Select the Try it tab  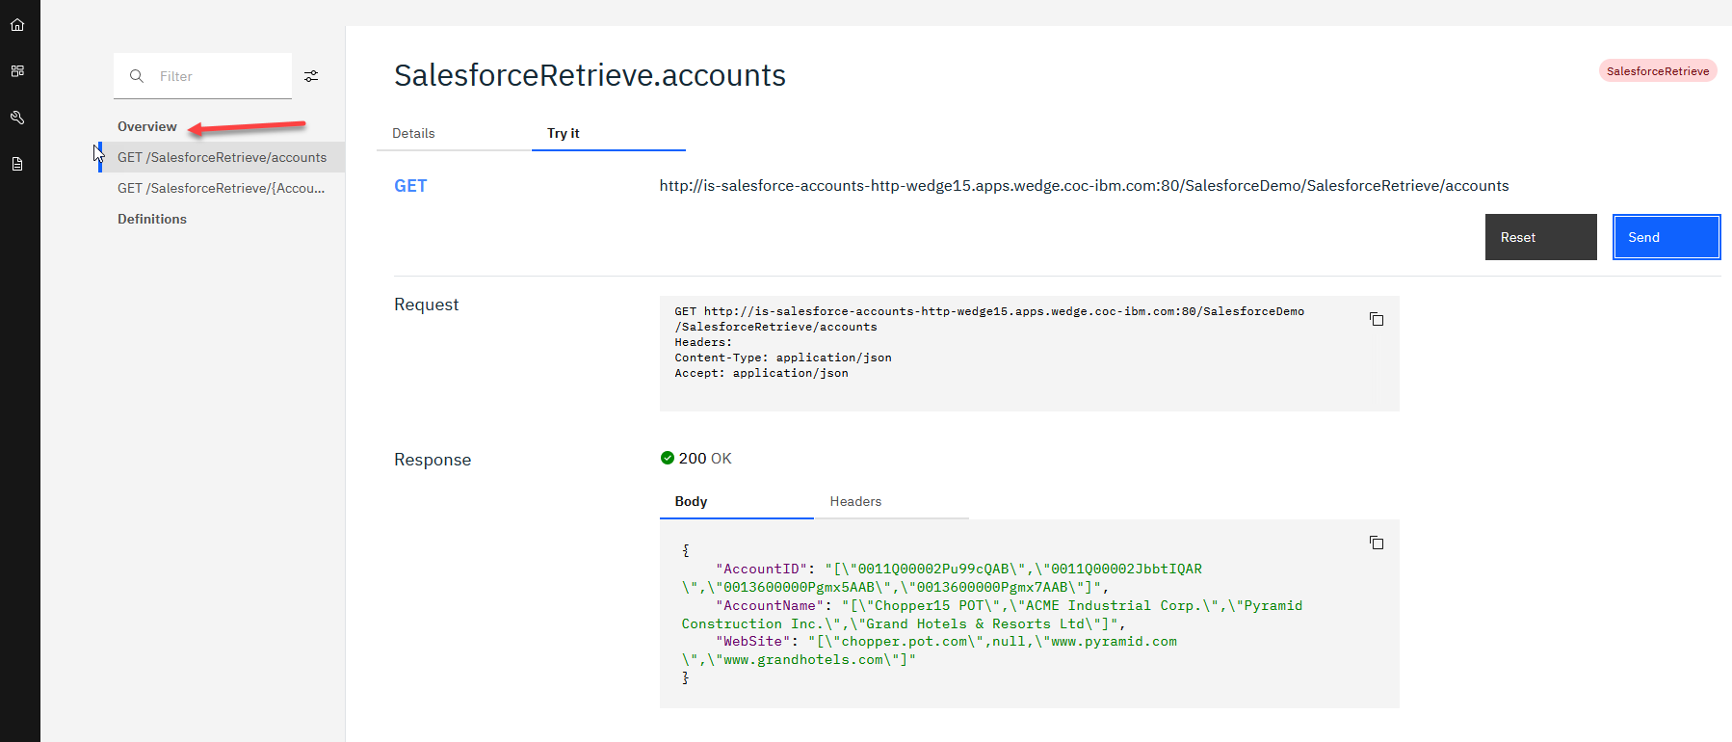564,134
